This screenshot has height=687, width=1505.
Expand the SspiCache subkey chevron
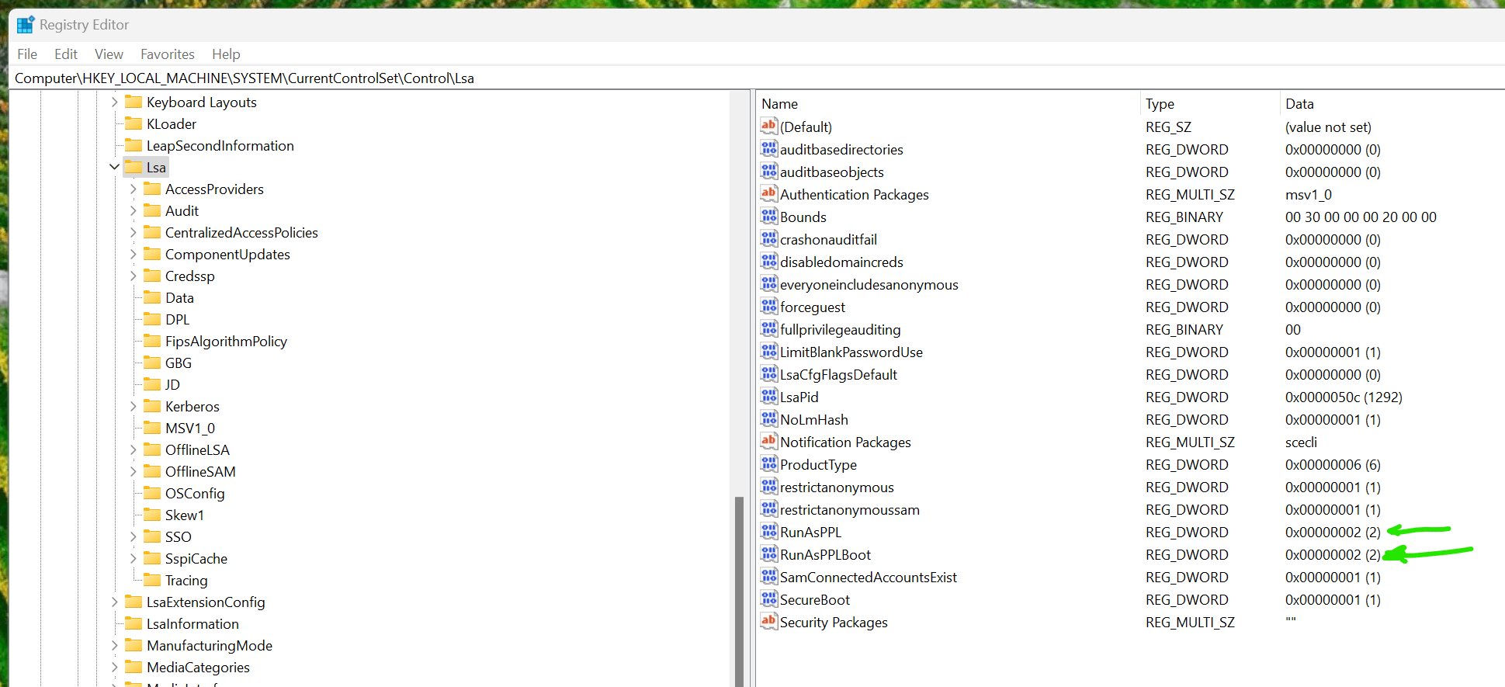click(x=134, y=558)
